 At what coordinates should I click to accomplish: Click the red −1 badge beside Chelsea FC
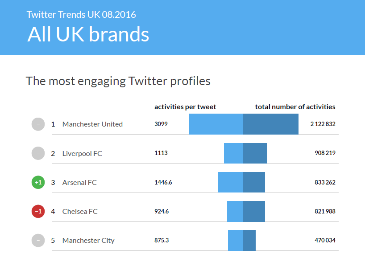pos(38,211)
